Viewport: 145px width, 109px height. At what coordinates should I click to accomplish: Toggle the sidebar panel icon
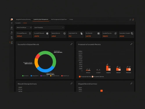pos(12,23)
